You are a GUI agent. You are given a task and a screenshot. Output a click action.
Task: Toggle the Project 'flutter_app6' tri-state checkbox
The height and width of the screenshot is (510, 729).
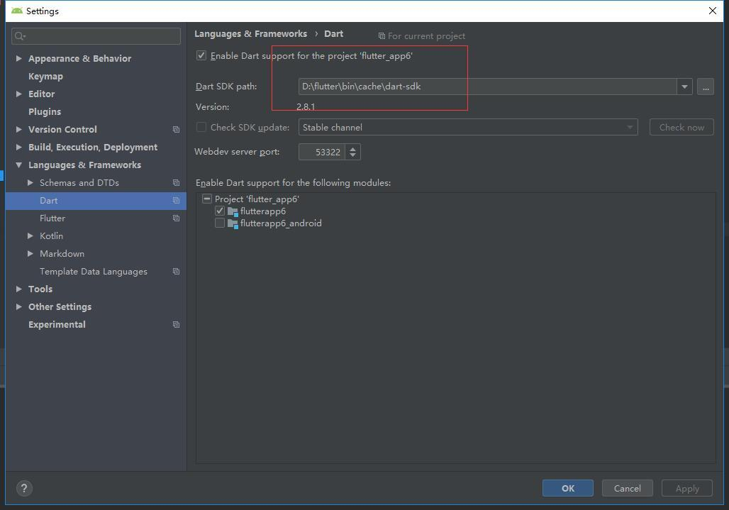pyautogui.click(x=207, y=199)
